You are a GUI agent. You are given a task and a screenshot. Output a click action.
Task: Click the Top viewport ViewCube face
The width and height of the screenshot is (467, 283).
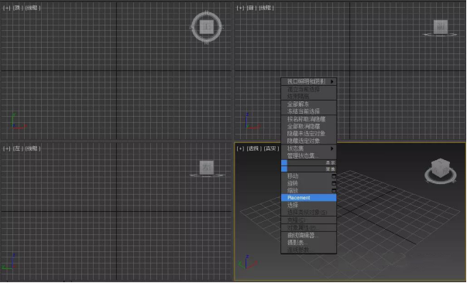point(207,27)
